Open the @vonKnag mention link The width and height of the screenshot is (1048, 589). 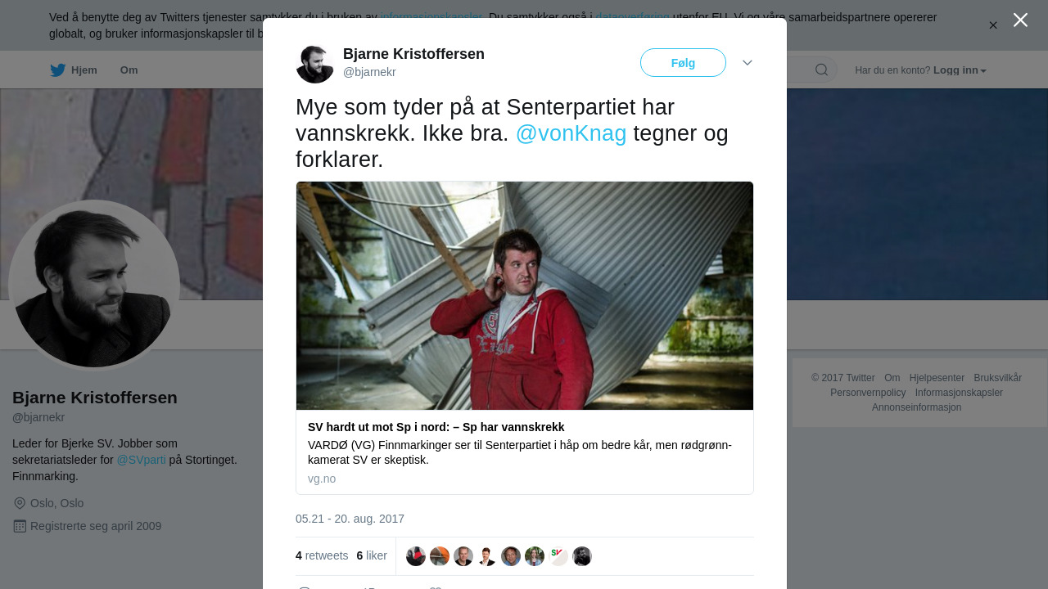click(571, 133)
